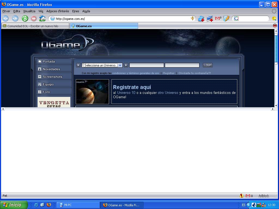Image resolution: width=279 pixels, height=209 pixels.
Task: Launch Firefox from the quick launch bar
Action: tap(48, 205)
